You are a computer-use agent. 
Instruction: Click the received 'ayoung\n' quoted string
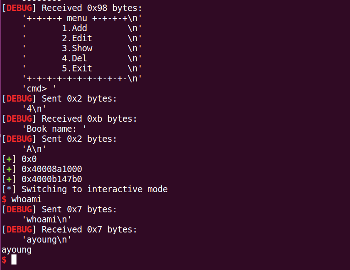[47, 240]
